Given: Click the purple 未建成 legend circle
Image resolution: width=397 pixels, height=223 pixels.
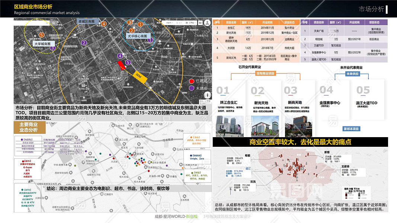Looking at the screenshot, I should (x=191, y=88).
